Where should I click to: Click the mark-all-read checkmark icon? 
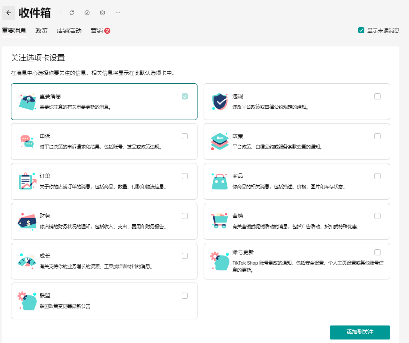click(87, 13)
